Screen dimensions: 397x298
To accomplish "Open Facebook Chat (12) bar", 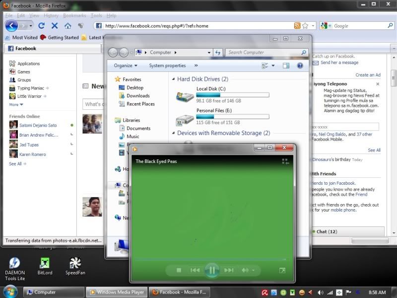I will tap(347, 231).
